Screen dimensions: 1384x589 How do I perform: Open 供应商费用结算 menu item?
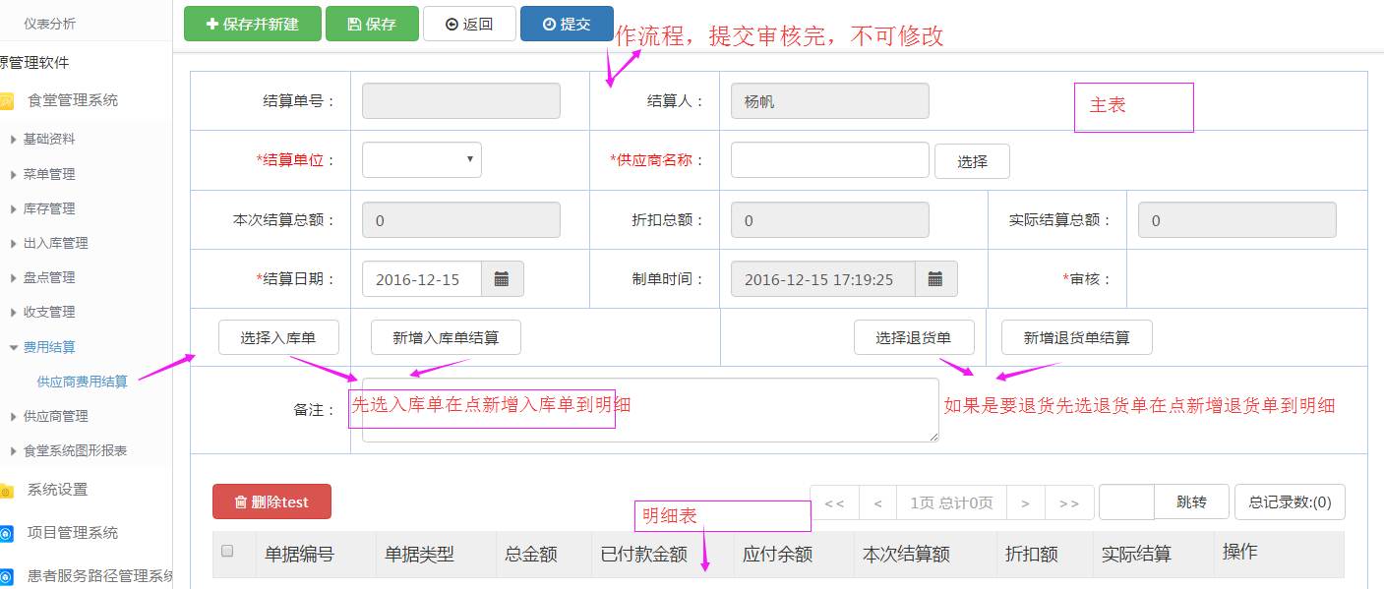coord(82,382)
